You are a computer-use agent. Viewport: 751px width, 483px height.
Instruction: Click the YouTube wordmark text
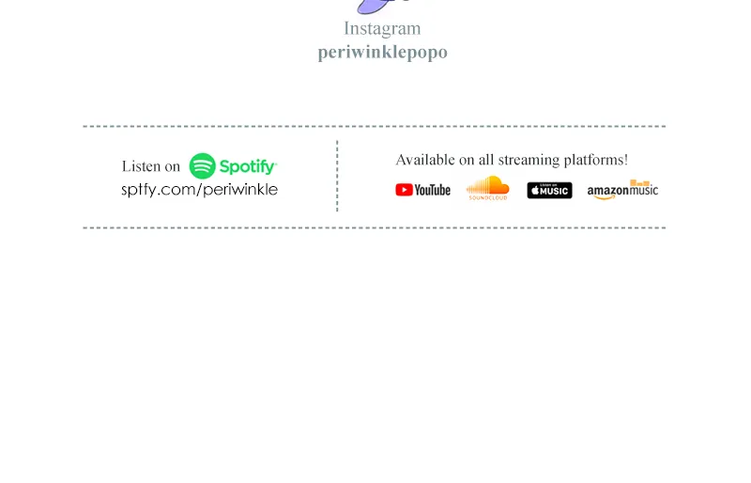pos(433,190)
